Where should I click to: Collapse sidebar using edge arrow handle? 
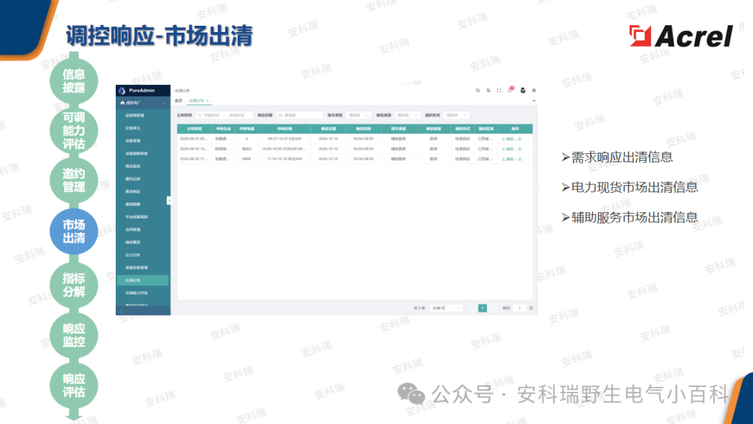tap(169, 201)
